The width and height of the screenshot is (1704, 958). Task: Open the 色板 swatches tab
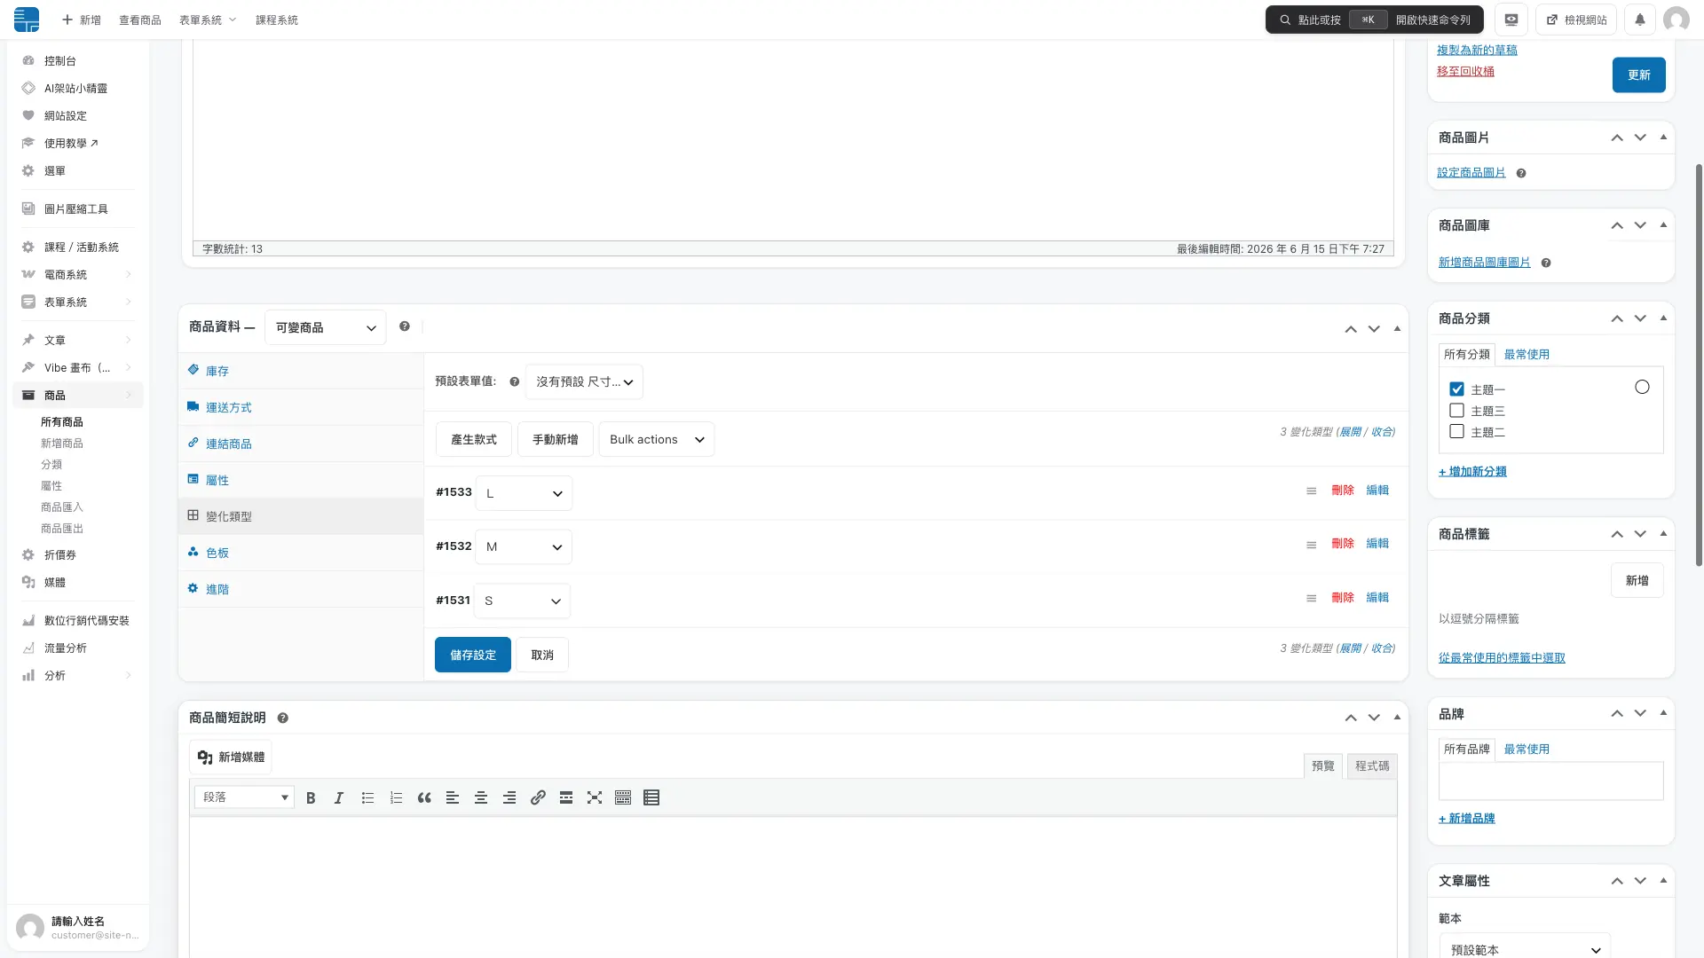[301, 553]
